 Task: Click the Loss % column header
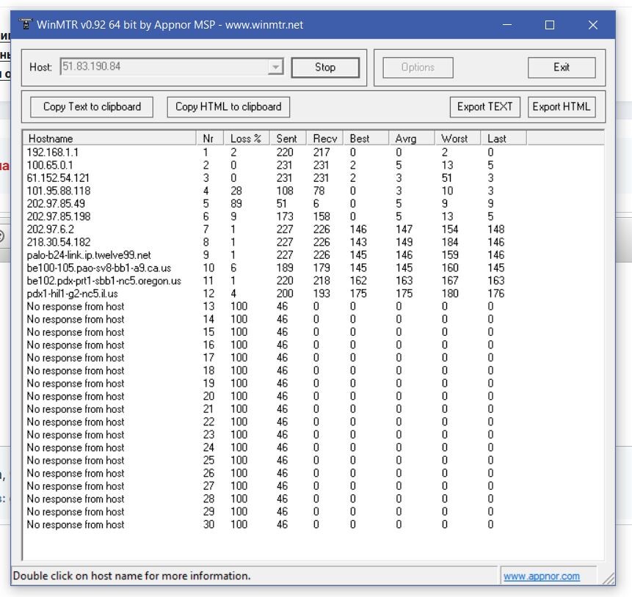246,139
